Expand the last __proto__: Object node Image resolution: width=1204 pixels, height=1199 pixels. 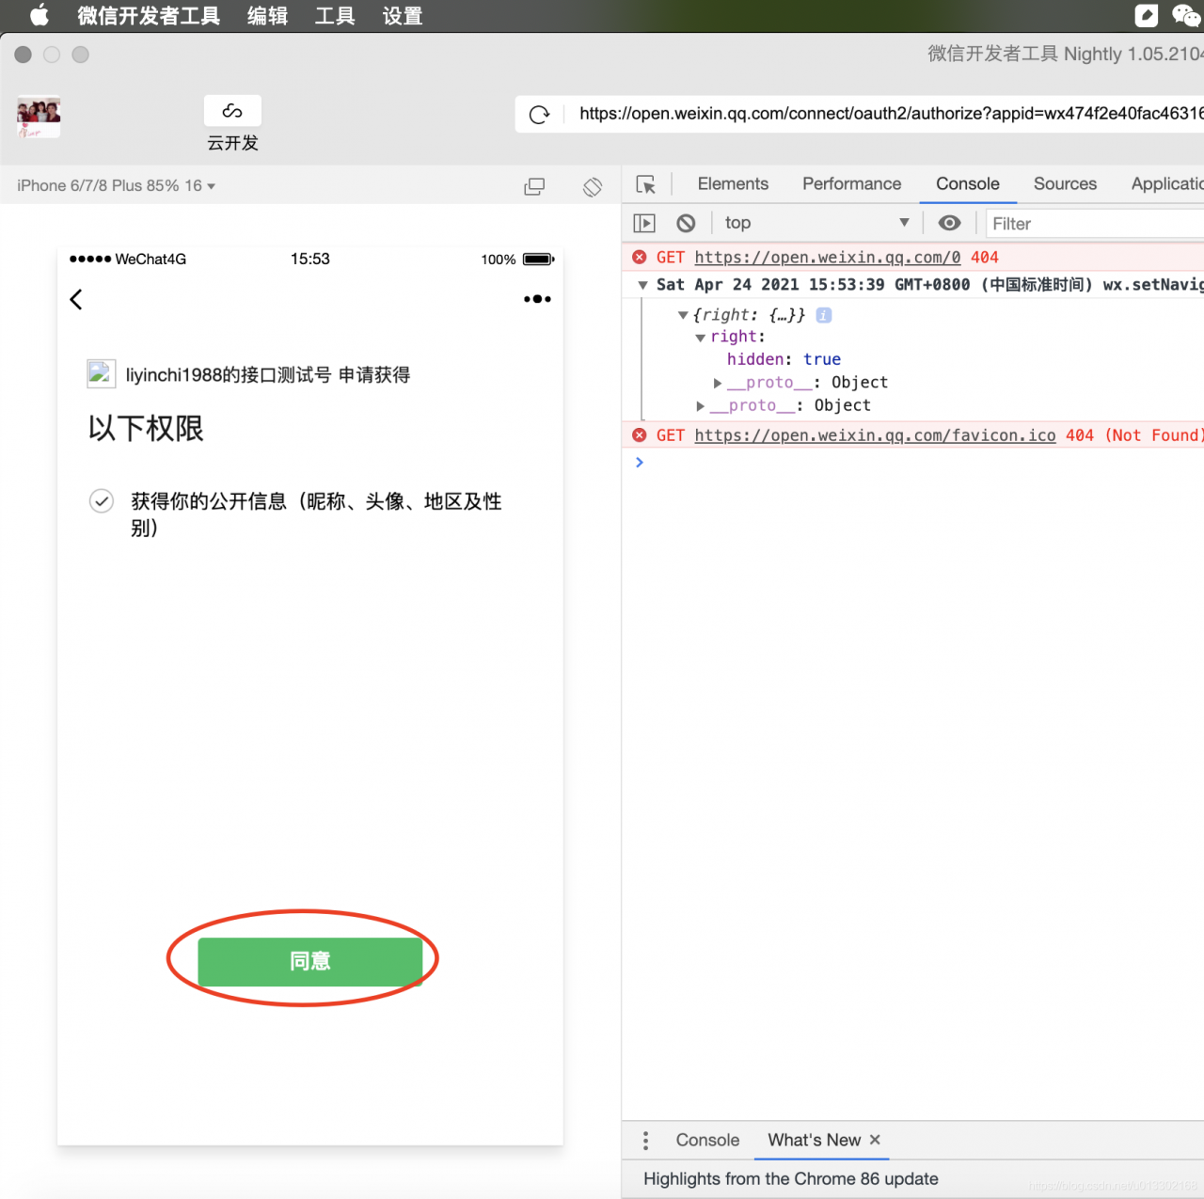tap(701, 405)
